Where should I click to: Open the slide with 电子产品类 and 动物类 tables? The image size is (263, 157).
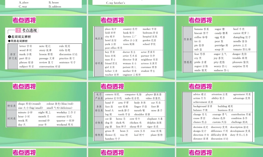click(131, 114)
